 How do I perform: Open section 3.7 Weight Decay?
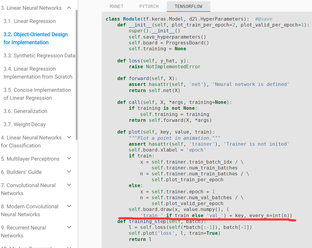[25, 124]
